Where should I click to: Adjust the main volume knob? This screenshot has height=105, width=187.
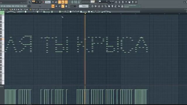click(x=29, y=2)
